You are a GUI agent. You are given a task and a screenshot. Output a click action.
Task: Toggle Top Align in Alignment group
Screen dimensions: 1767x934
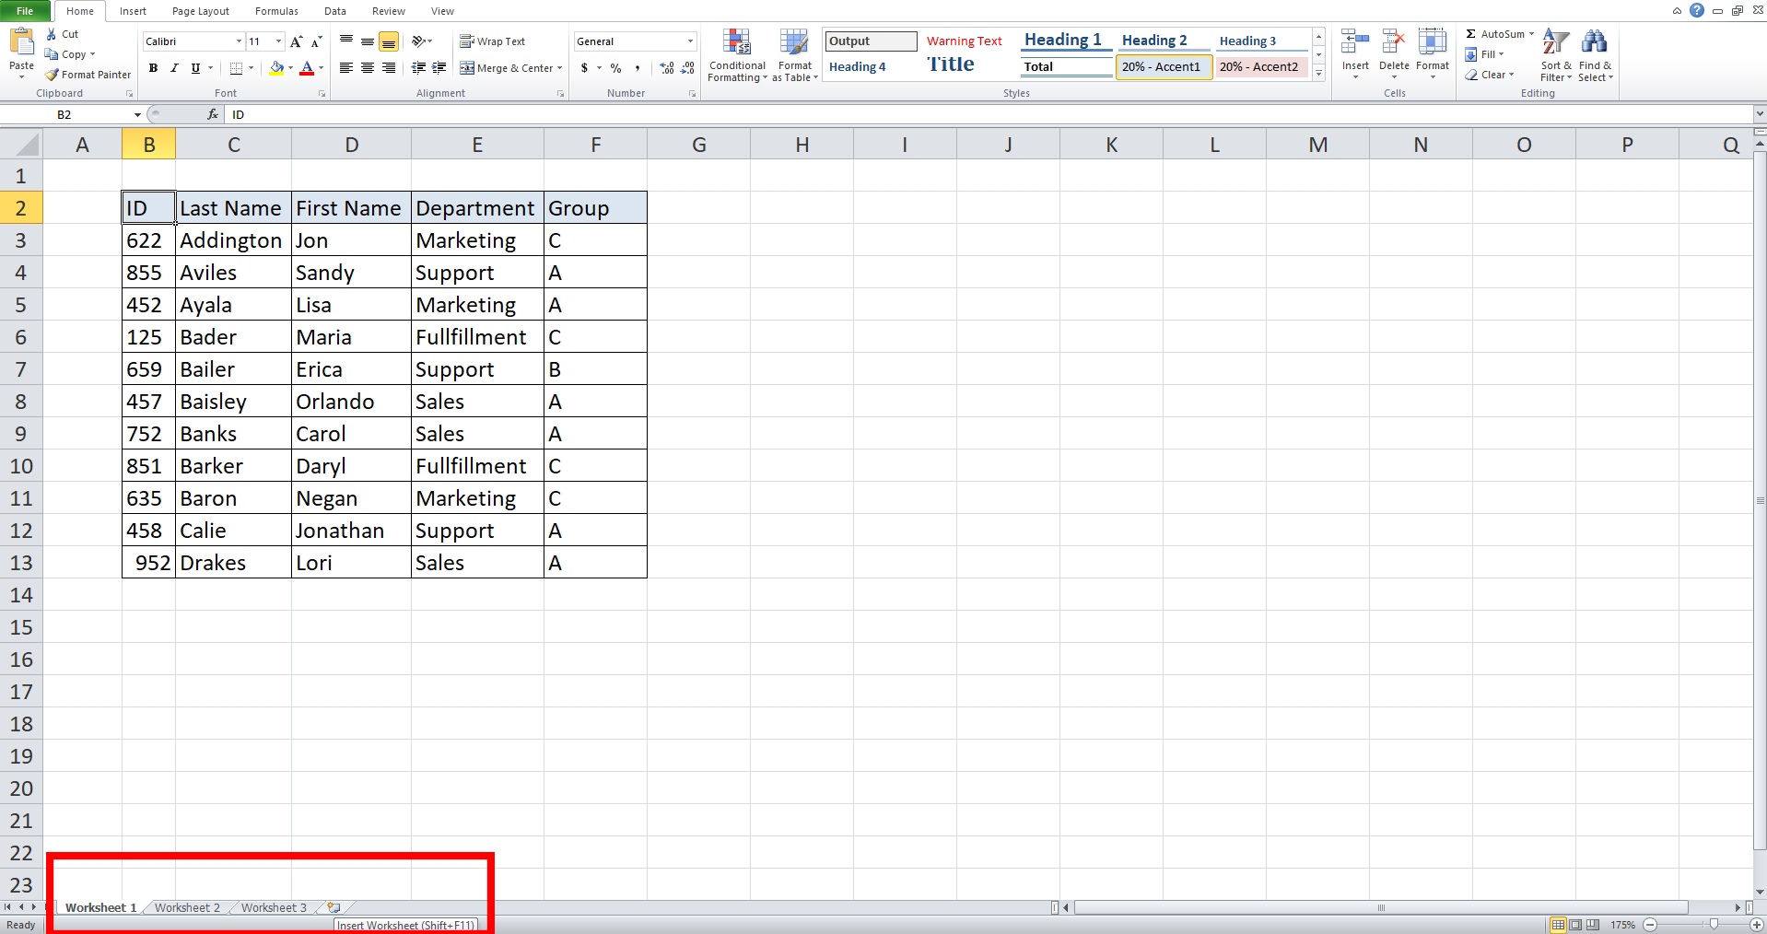tap(346, 41)
